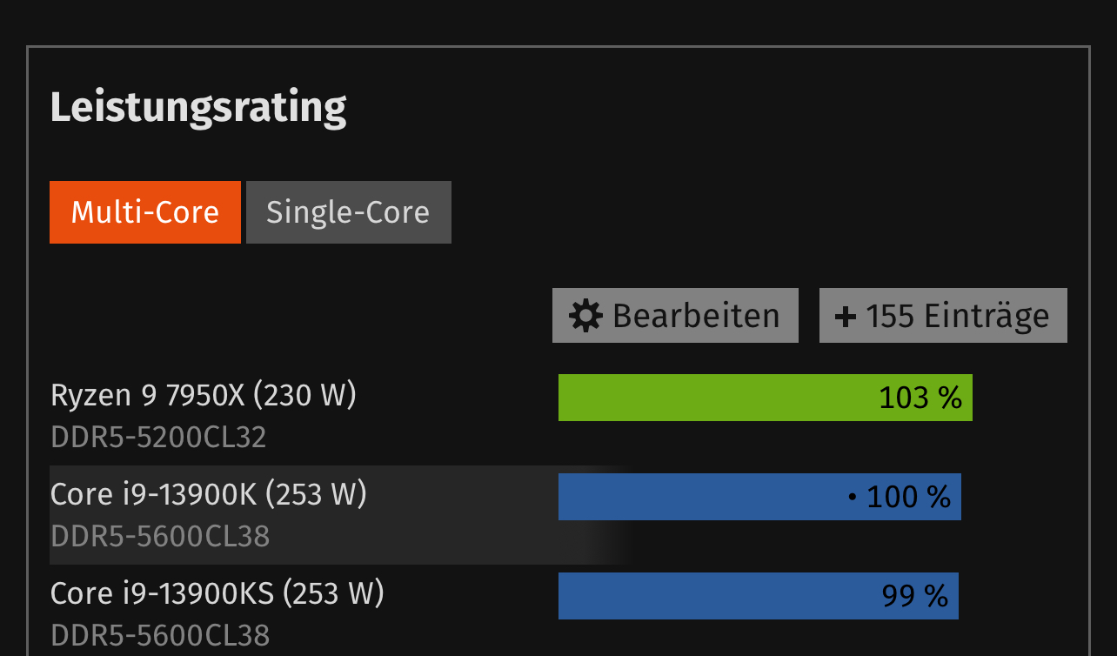Click the DDR5-5600CL38 label under 13900K

tap(160, 537)
